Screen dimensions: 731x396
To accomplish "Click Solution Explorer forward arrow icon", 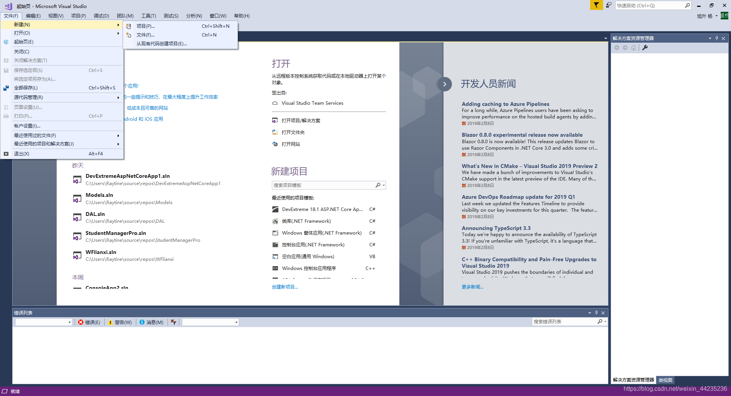I will point(625,48).
